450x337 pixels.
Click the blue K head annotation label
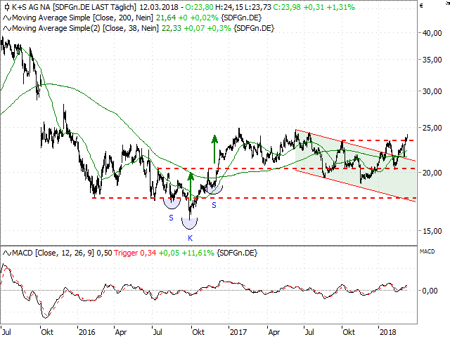(x=191, y=238)
